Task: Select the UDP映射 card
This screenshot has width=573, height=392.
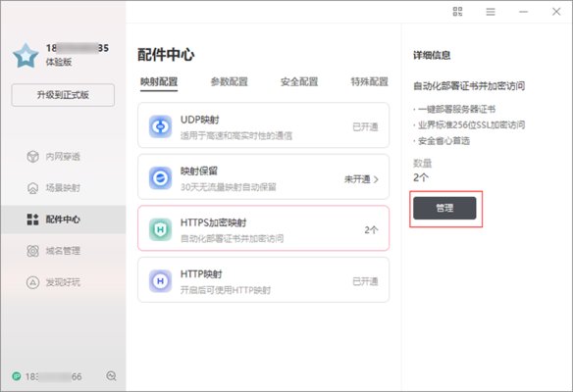Action: (264, 125)
